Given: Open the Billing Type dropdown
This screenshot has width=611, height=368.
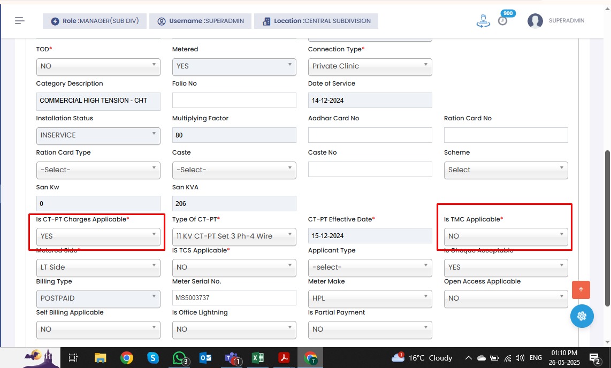Looking at the screenshot, I should click(98, 298).
